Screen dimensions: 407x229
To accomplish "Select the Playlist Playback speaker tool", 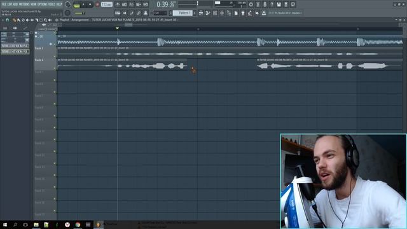I will point(50,20).
